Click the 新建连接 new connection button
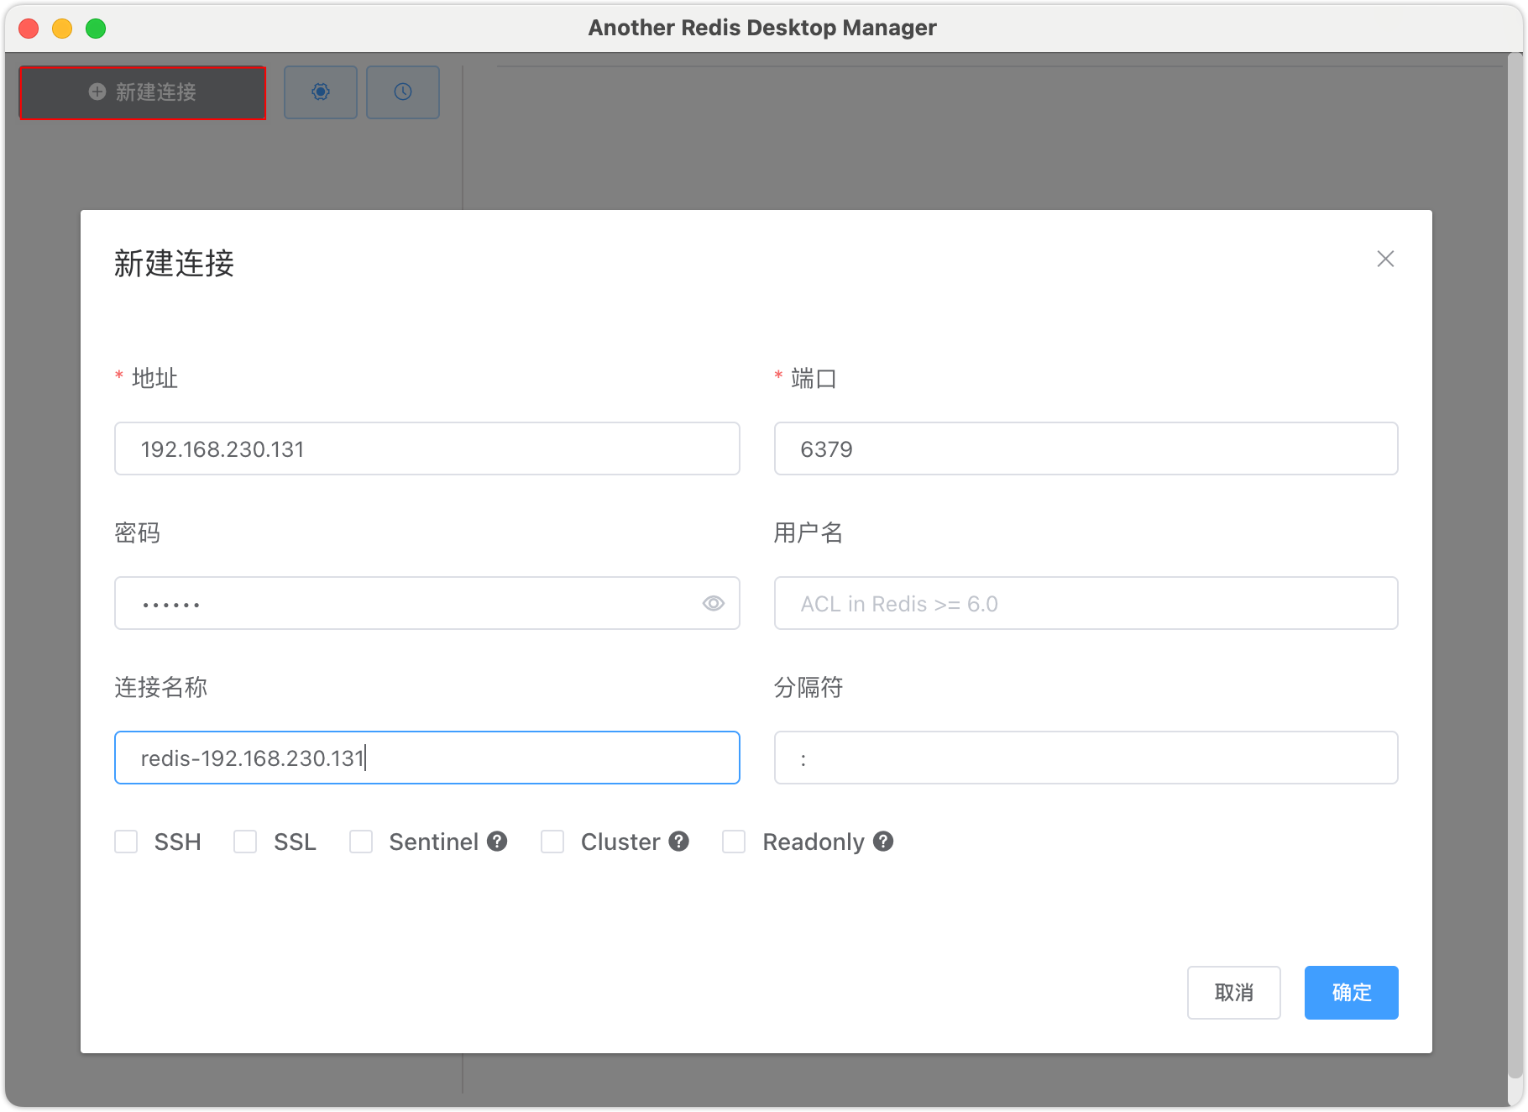The width and height of the screenshot is (1528, 1112). 143,92
